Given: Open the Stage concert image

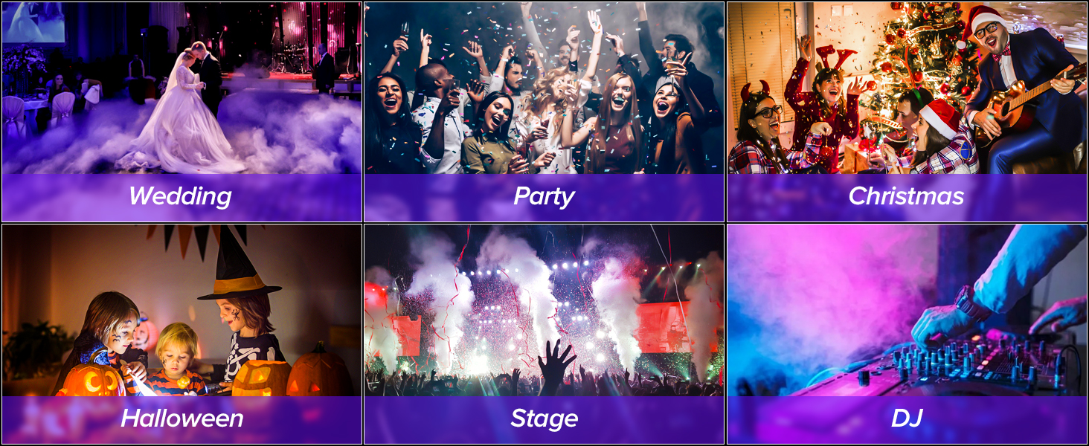Looking at the screenshot, I should click(x=544, y=311).
